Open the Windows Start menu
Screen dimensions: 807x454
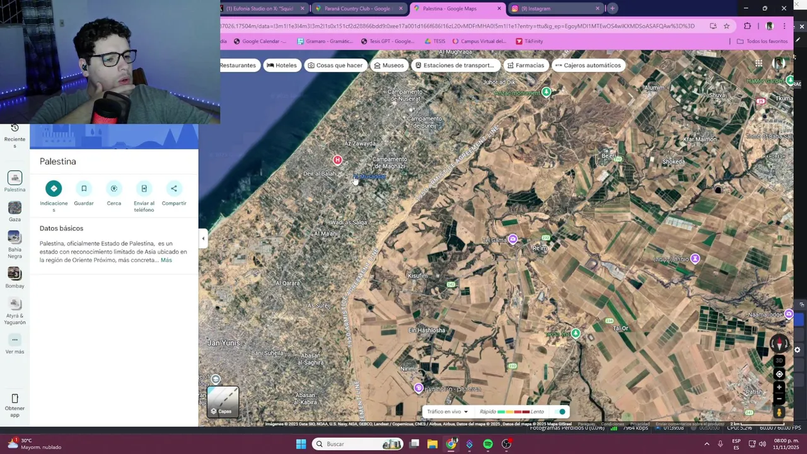pyautogui.click(x=301, y=444)
